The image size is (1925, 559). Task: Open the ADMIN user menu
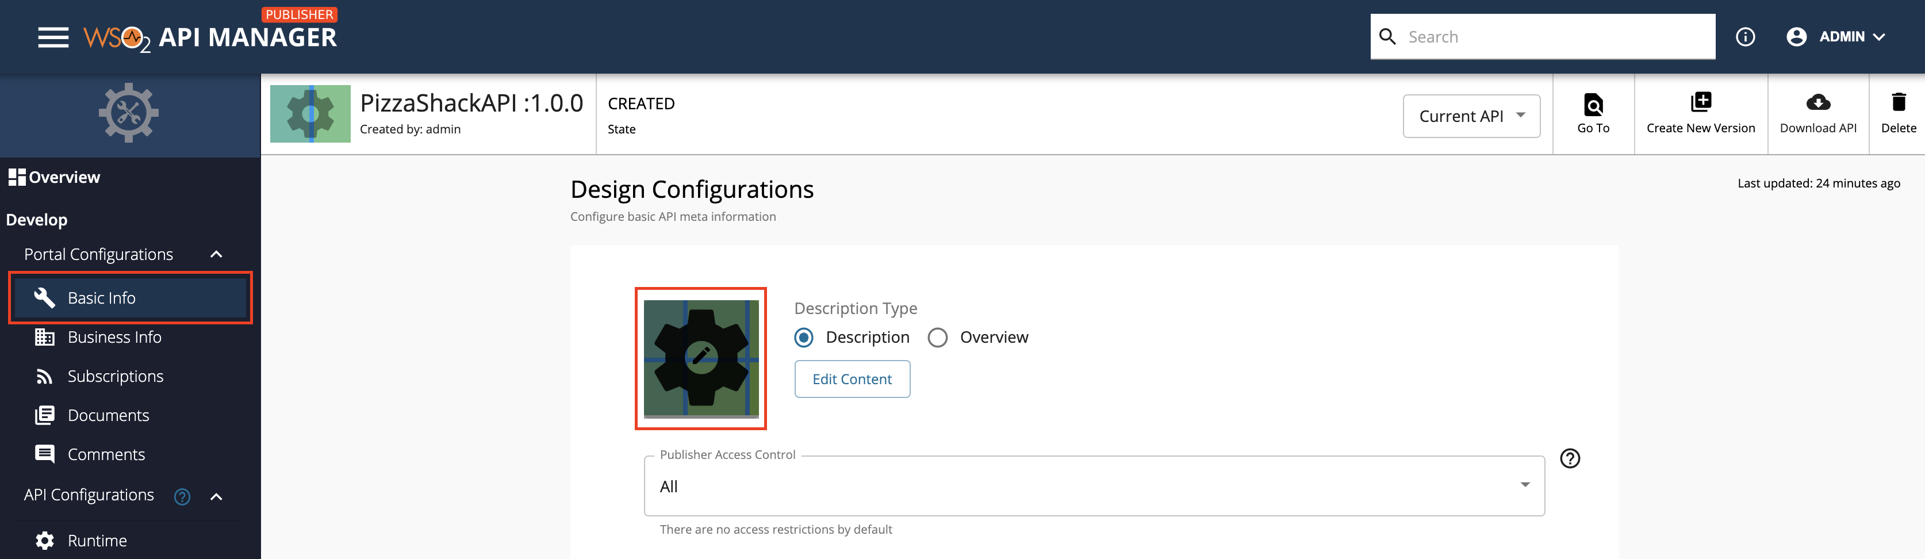point(1835,37)
